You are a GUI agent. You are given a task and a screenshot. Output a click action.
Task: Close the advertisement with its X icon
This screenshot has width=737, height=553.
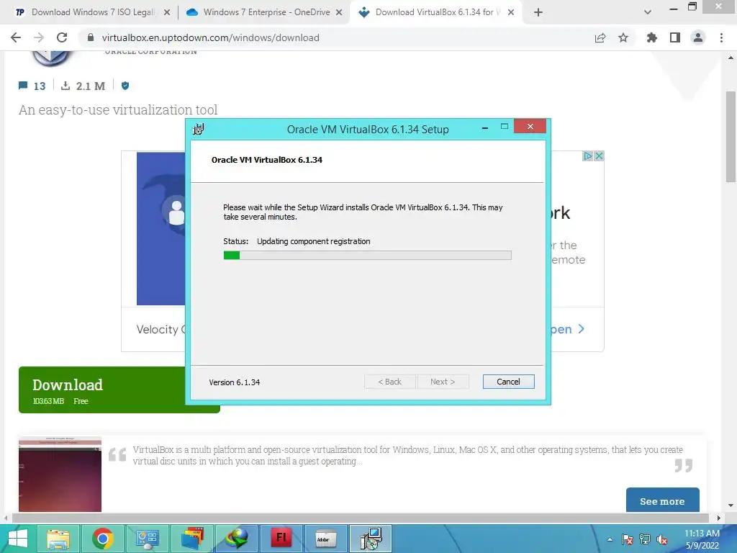[x=599, y=156]
